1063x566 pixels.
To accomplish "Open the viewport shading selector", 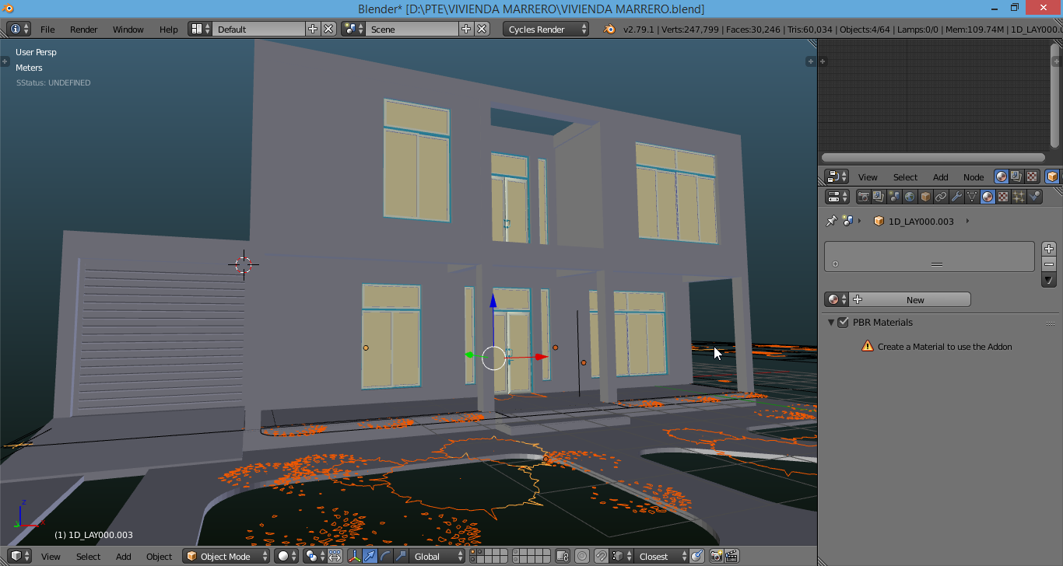I will (287, 556).
